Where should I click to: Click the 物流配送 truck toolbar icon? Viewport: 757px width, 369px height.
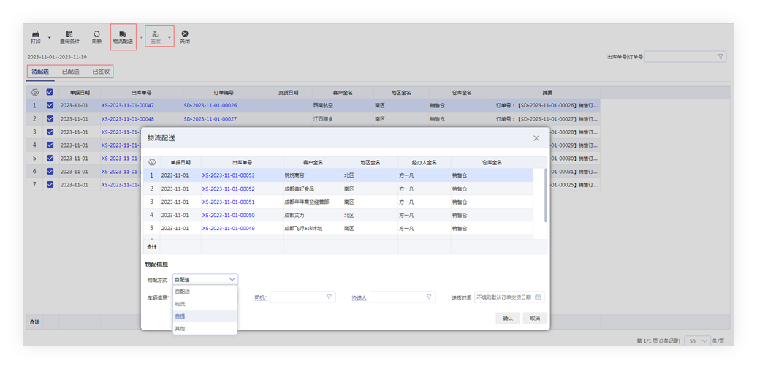(x=123, y=34)
